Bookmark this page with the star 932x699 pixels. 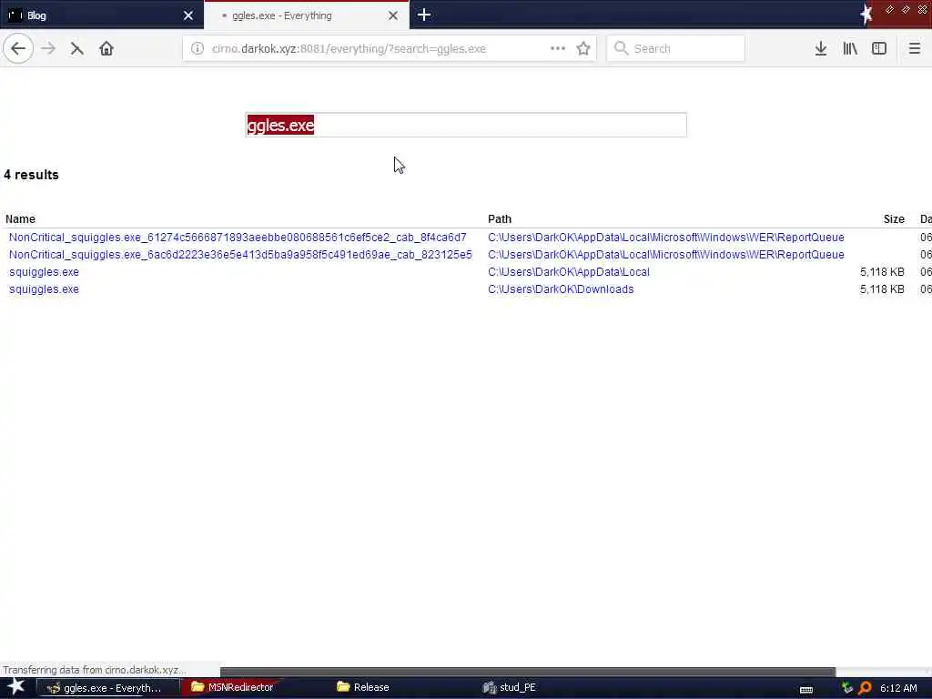click(x=583, y=49)
